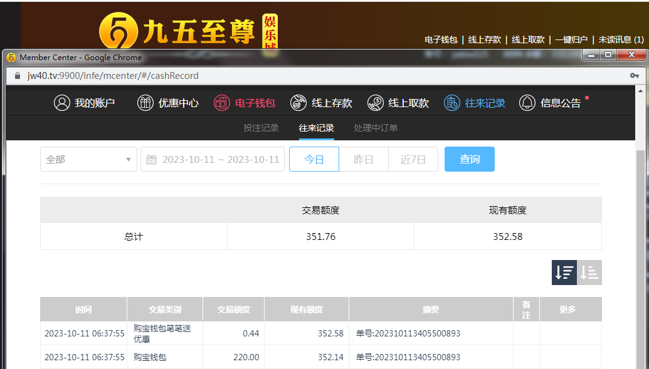Open 我的账户 account icon
The width and height of the screenshot is (649, 369).
coord(61,103)
